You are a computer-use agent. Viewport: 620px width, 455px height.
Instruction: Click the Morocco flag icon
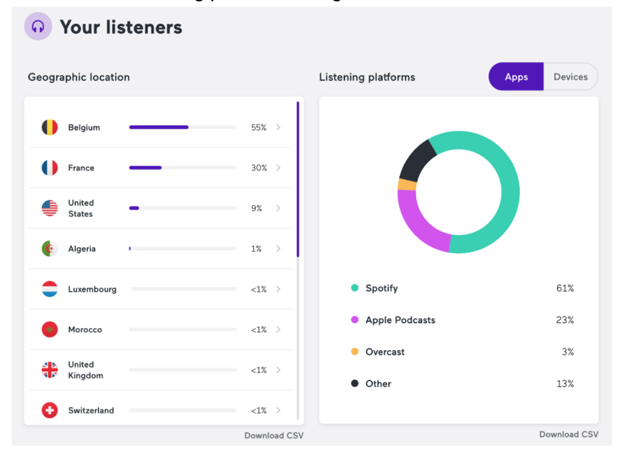[49, 329]
